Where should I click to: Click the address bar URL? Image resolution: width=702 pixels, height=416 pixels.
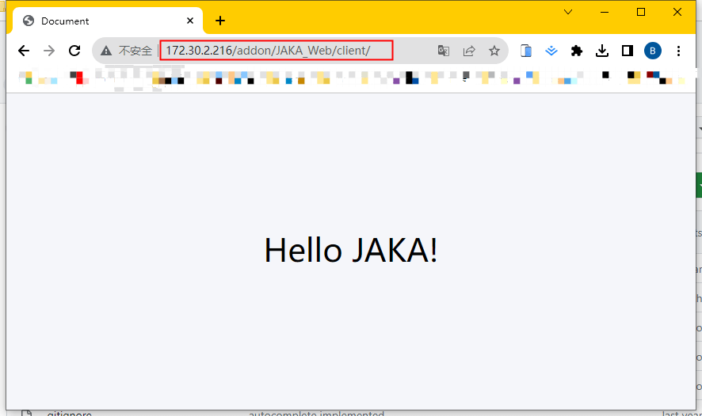pos(277,51)
